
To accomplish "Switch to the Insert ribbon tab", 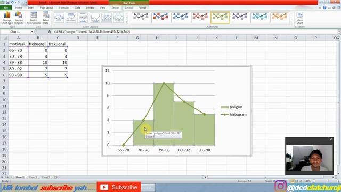I will coord(31,7).
